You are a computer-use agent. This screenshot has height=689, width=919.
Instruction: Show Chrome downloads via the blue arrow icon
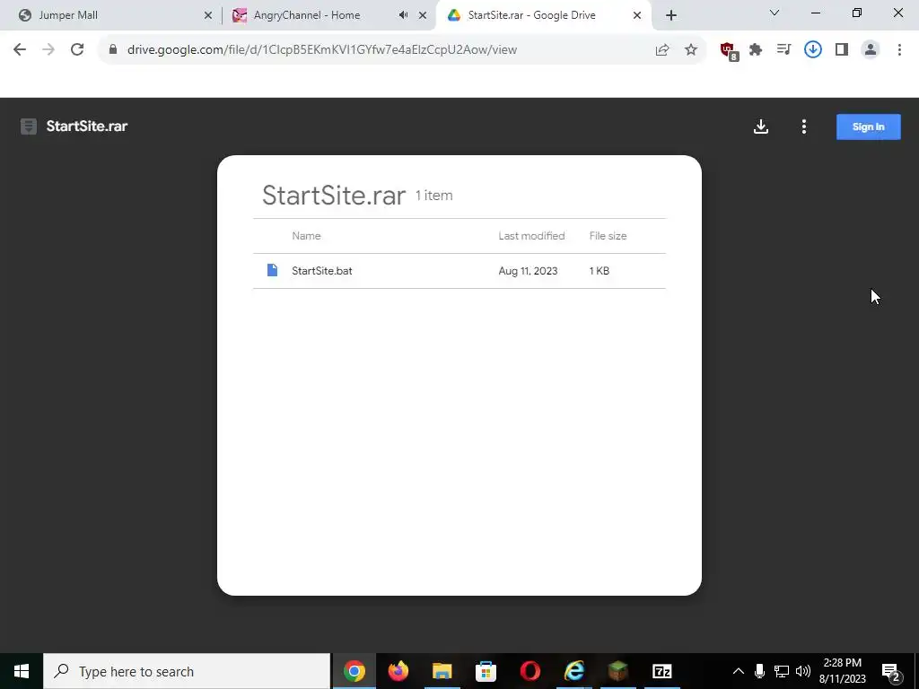click(812, 50)
